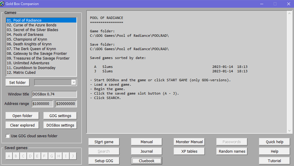Screen dimensions: 294x166
Task: Click the Help button
Action: pyautogui.click(x=274, y=151)
